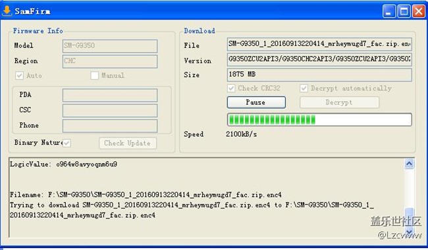
Task: Click the Check Update button
Action: coord(128,143)
